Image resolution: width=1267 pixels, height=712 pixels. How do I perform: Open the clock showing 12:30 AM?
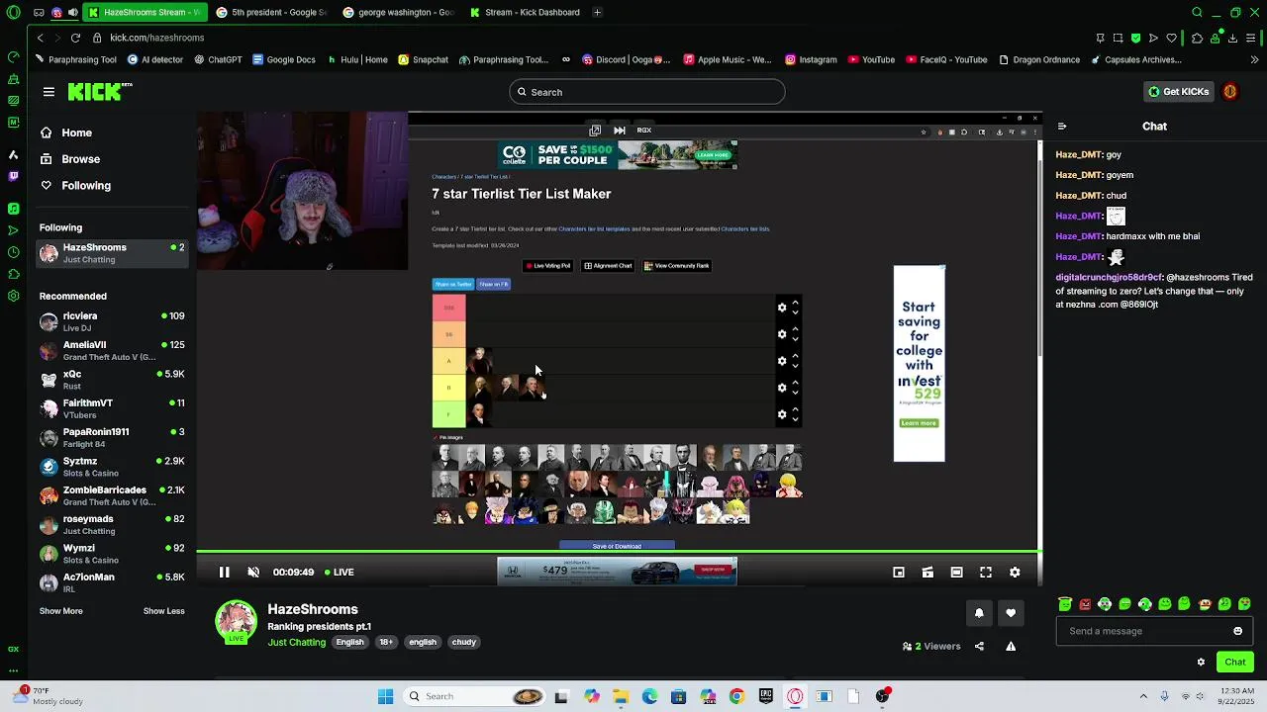pos(1234,695)
